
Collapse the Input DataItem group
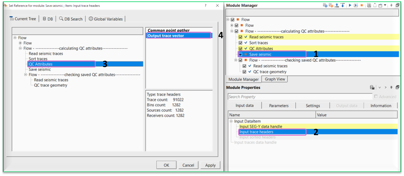(x=231, y=121)
